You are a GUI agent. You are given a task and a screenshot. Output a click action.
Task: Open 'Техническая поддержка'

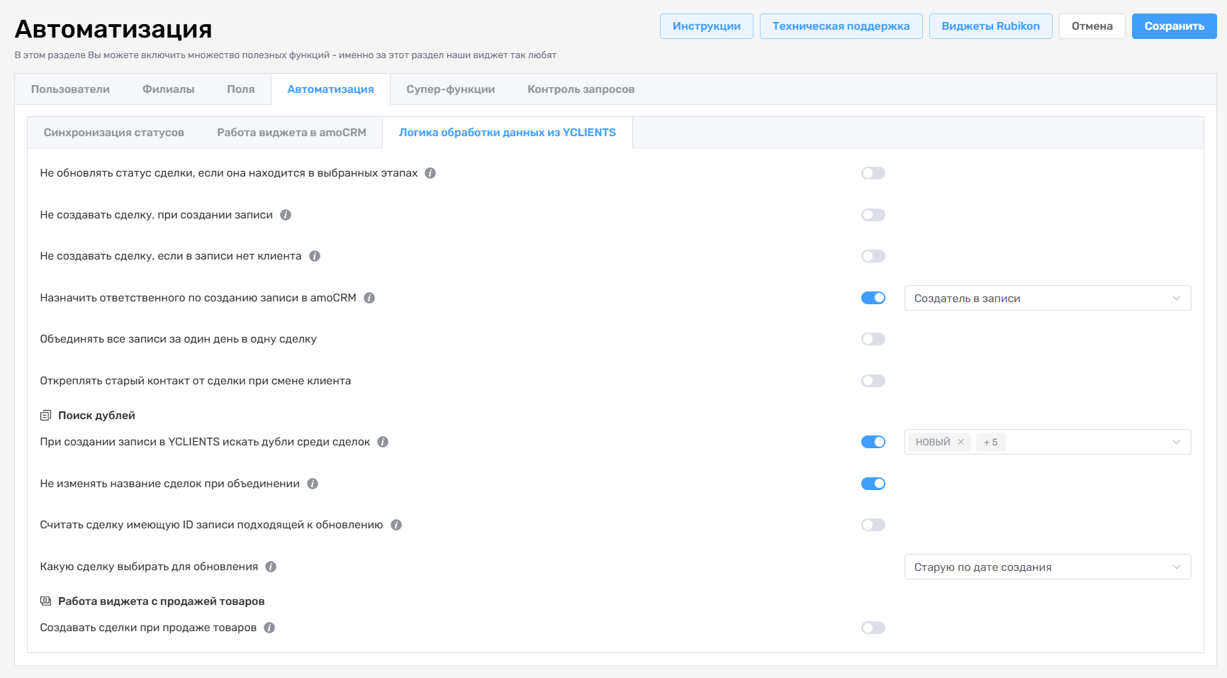pos(841,26)
